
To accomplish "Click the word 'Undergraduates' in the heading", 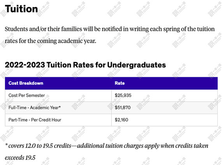I will [136, 65].
